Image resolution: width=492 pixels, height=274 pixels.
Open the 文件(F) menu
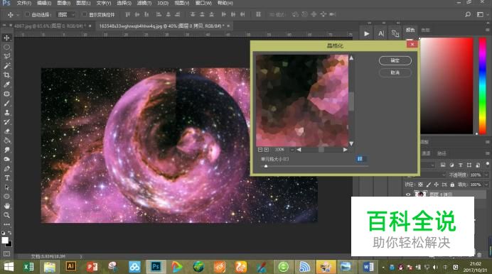point(24,3)
